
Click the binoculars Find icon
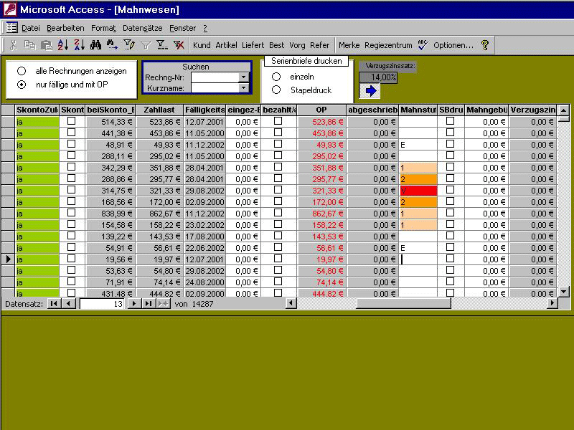(95, 45)
